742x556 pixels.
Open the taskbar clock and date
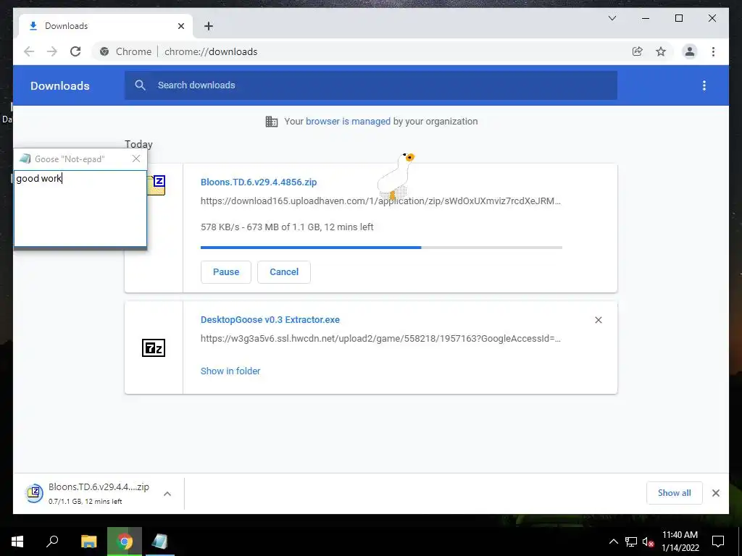click(x=680, y=542)
